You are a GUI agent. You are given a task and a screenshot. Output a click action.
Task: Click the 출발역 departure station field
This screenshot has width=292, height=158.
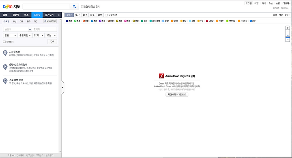pos(16,29)
